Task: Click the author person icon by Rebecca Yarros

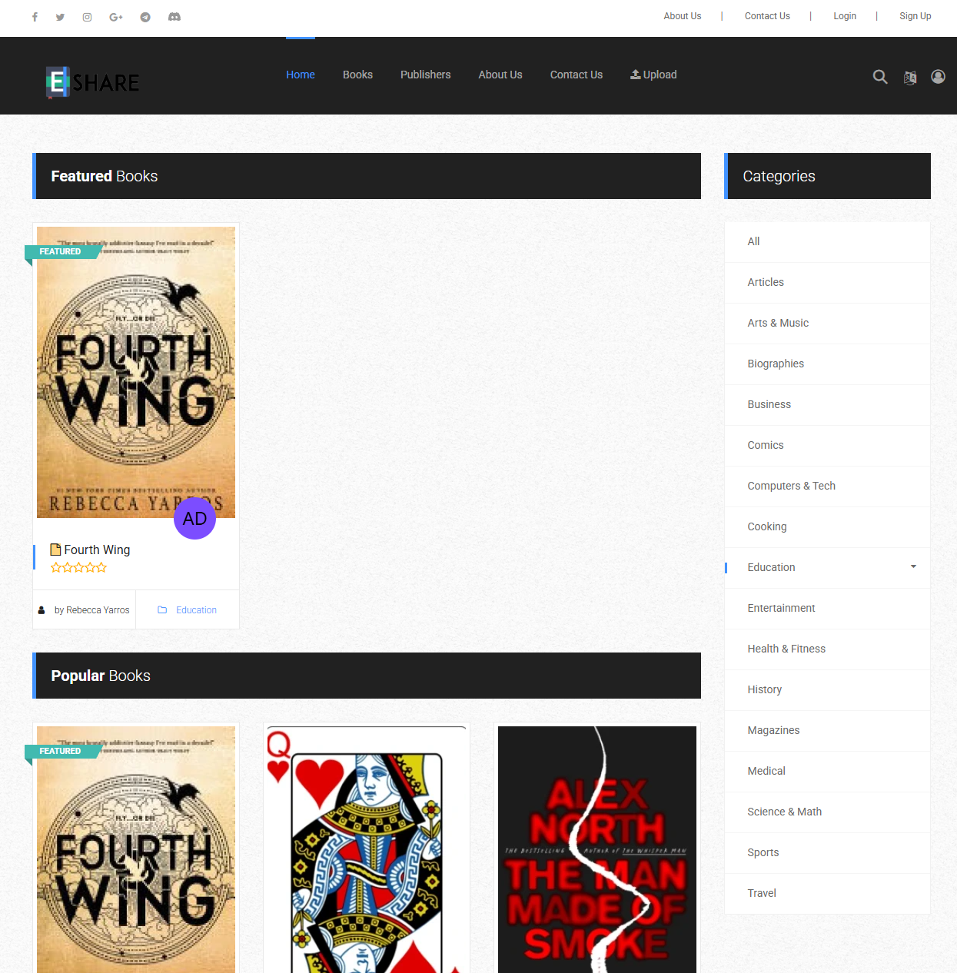Action: 42,610
